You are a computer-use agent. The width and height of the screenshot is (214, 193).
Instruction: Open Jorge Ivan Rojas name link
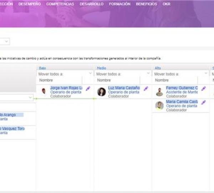click(66, 88)
